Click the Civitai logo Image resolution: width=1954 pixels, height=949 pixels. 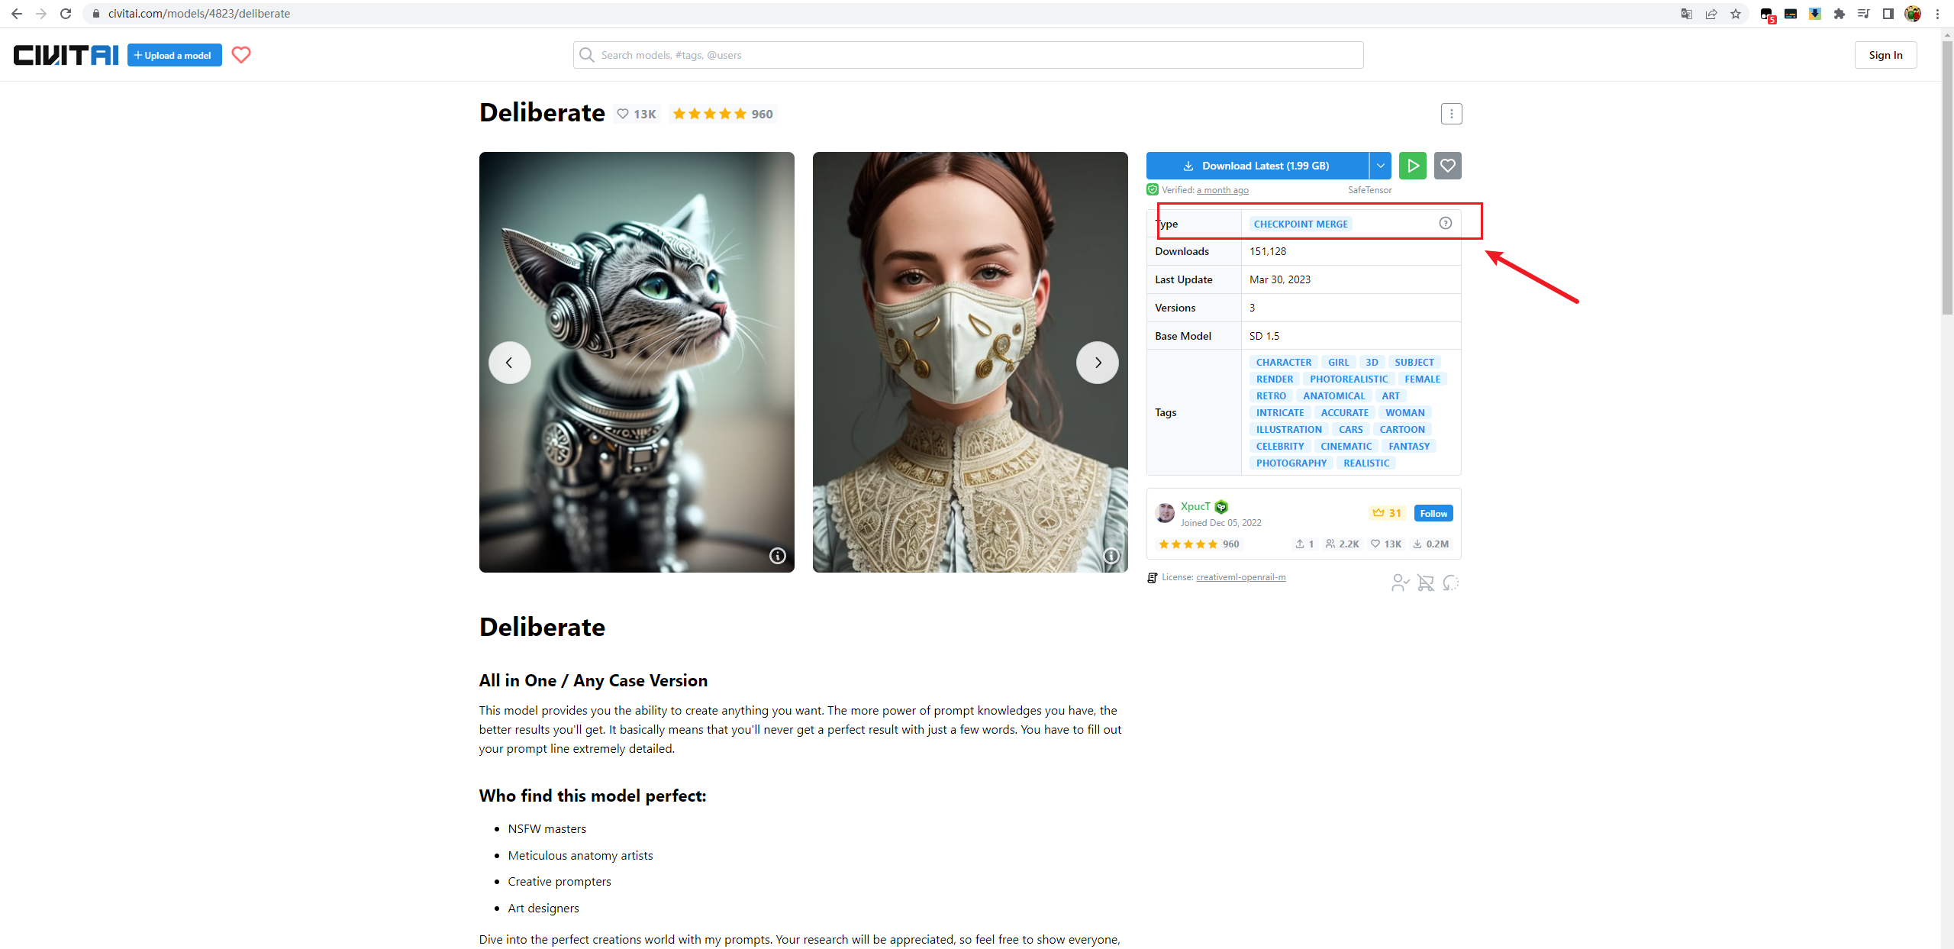pyautogui.click(x=66, y=55)
